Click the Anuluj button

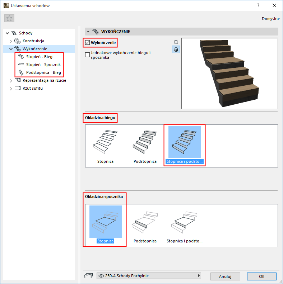pyautogui.click(x=225, y=276)
